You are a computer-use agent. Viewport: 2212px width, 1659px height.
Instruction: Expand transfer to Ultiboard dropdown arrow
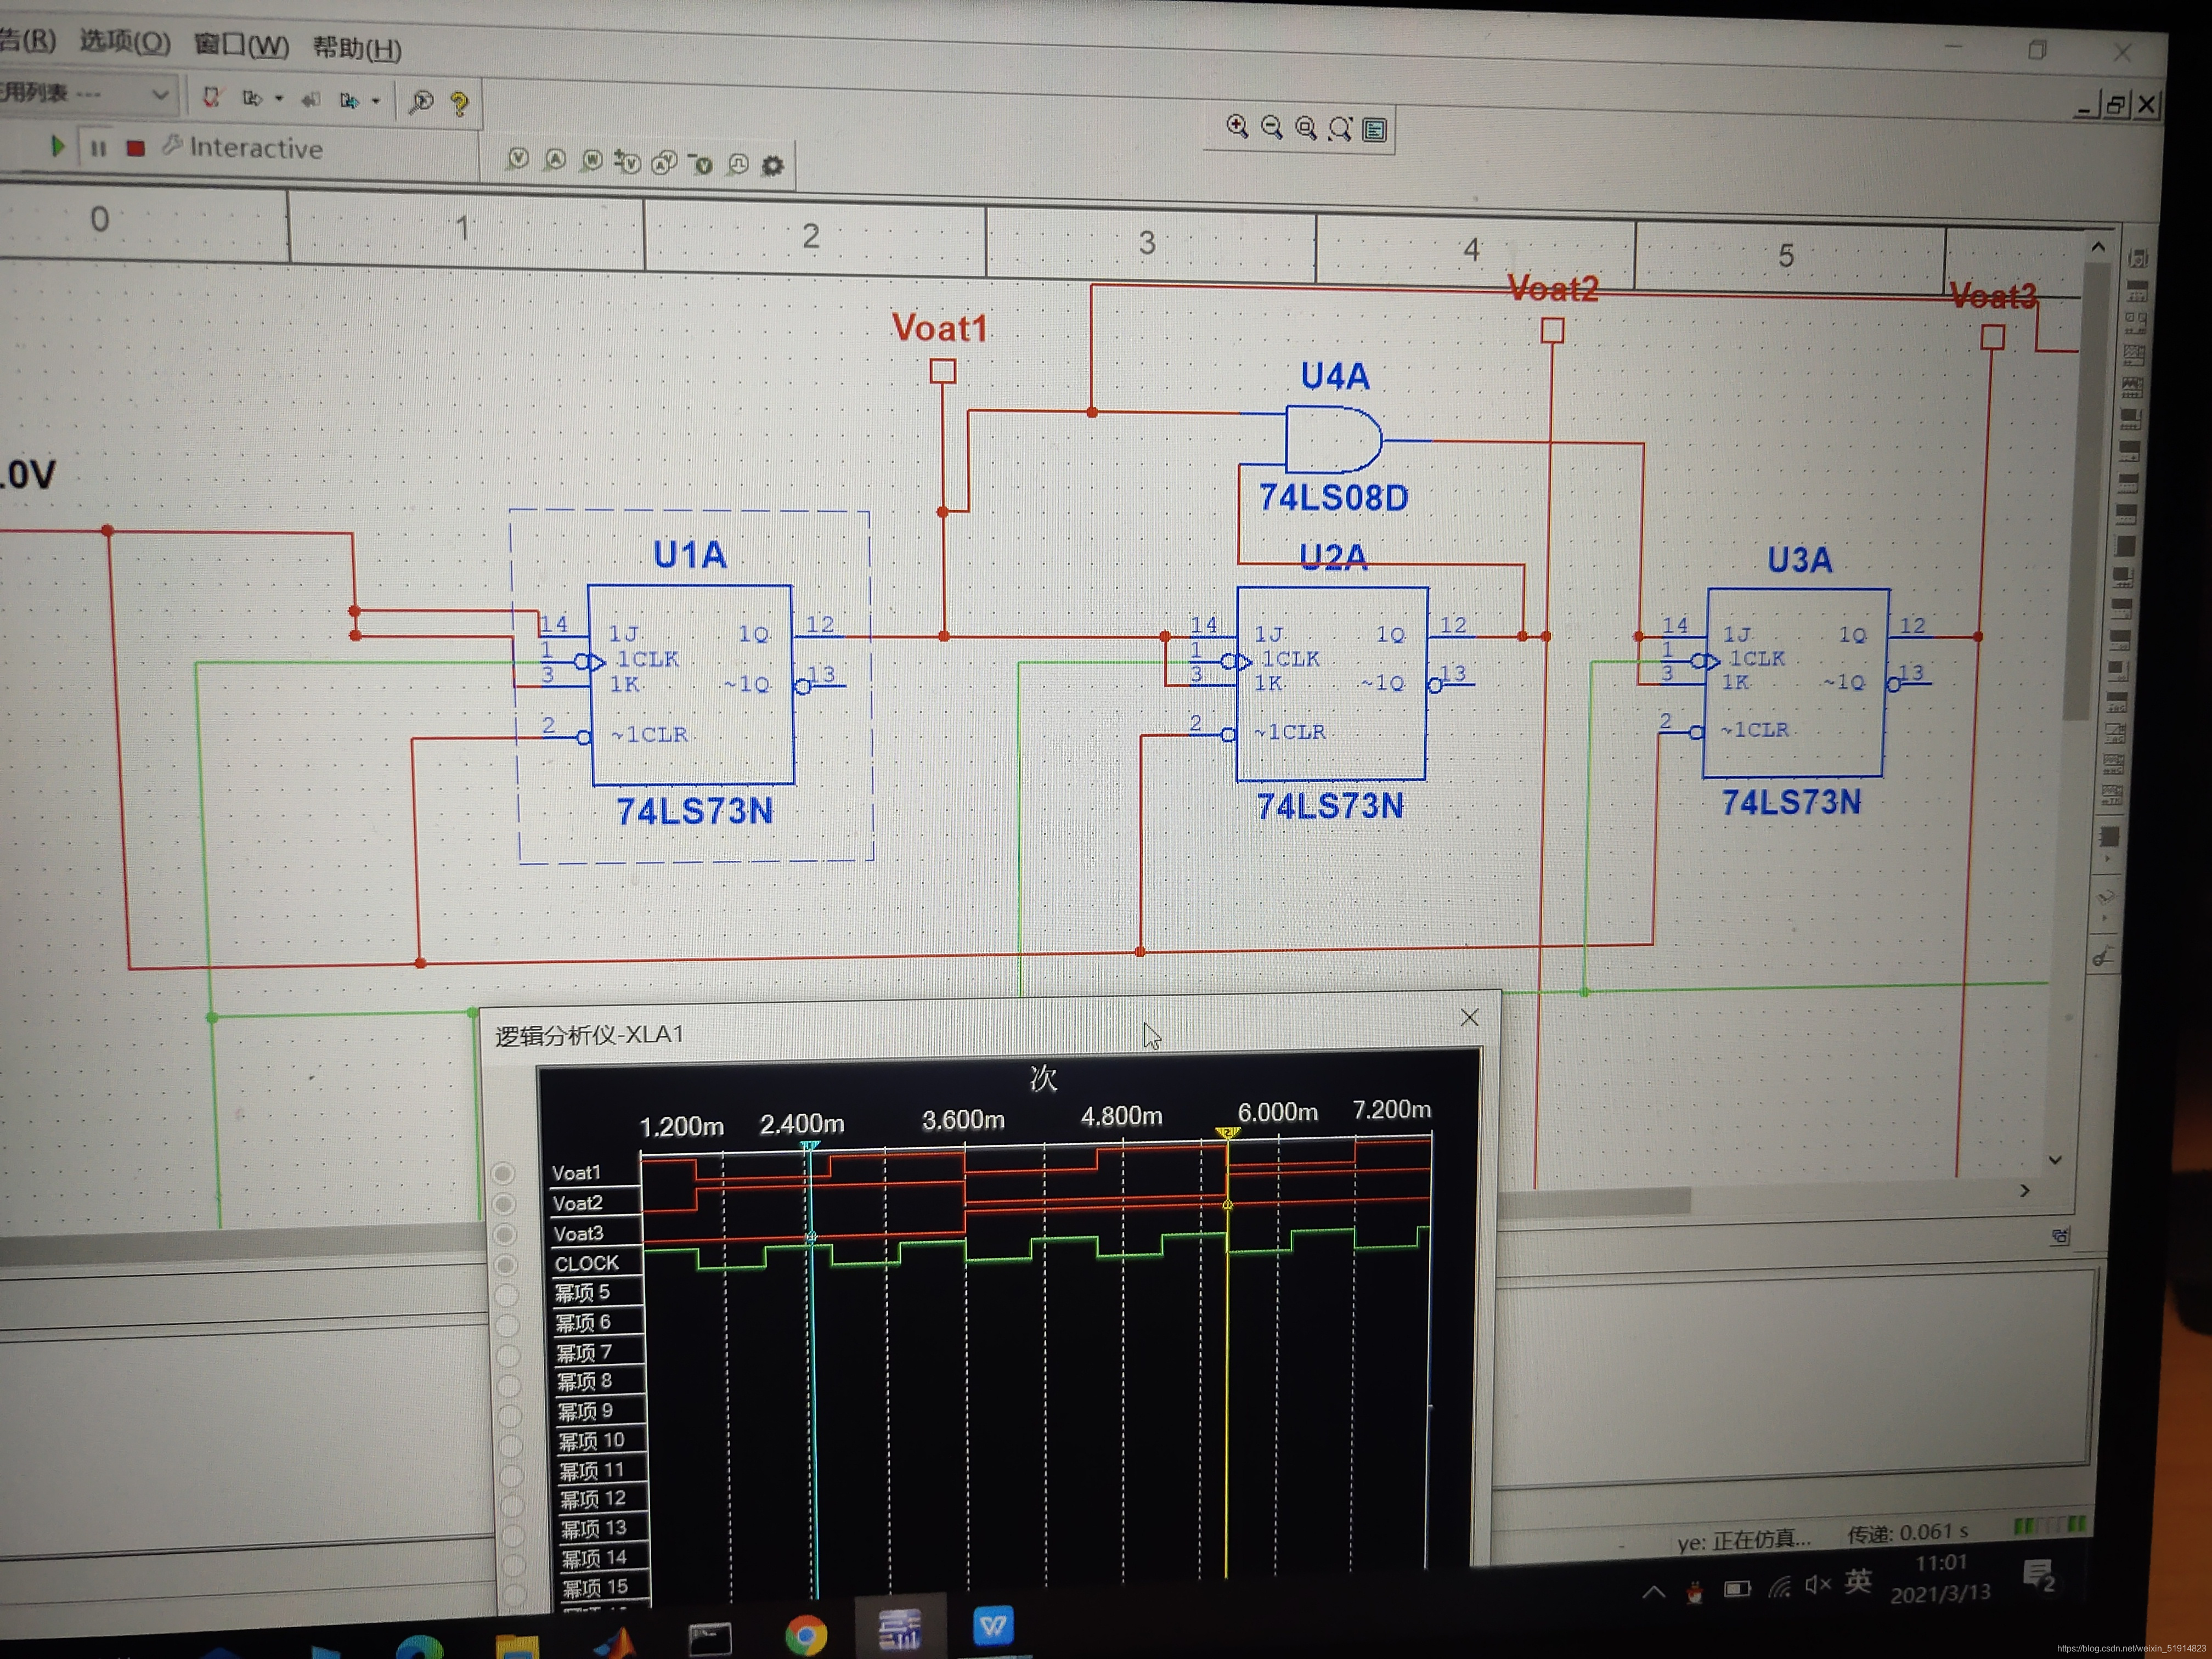[x=376, y=101]
